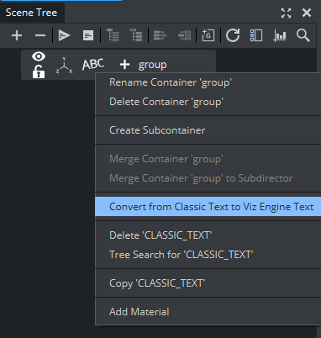Click the ABC text icon on group
The image size is (321, 338).
pos(93,65)
